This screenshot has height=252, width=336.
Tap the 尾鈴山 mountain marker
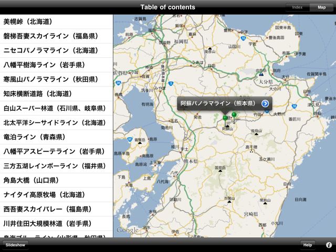265,203
